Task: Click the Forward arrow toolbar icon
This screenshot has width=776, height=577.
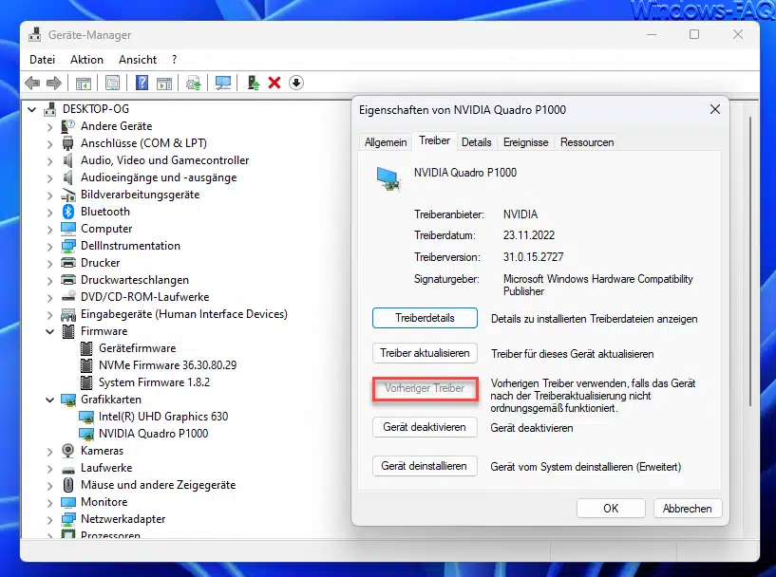Action: click(x=54, y=83)
